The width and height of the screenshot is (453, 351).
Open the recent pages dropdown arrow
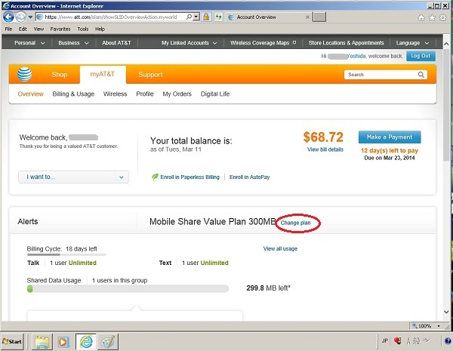[30, 17]
